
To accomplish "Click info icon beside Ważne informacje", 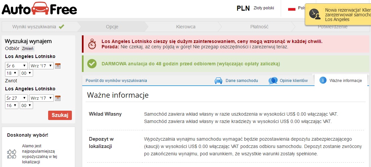I will (323, 80).
